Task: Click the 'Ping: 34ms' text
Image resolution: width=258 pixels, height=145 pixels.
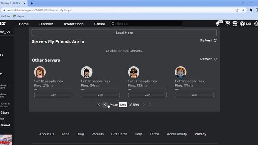Action: coord(90,85)
